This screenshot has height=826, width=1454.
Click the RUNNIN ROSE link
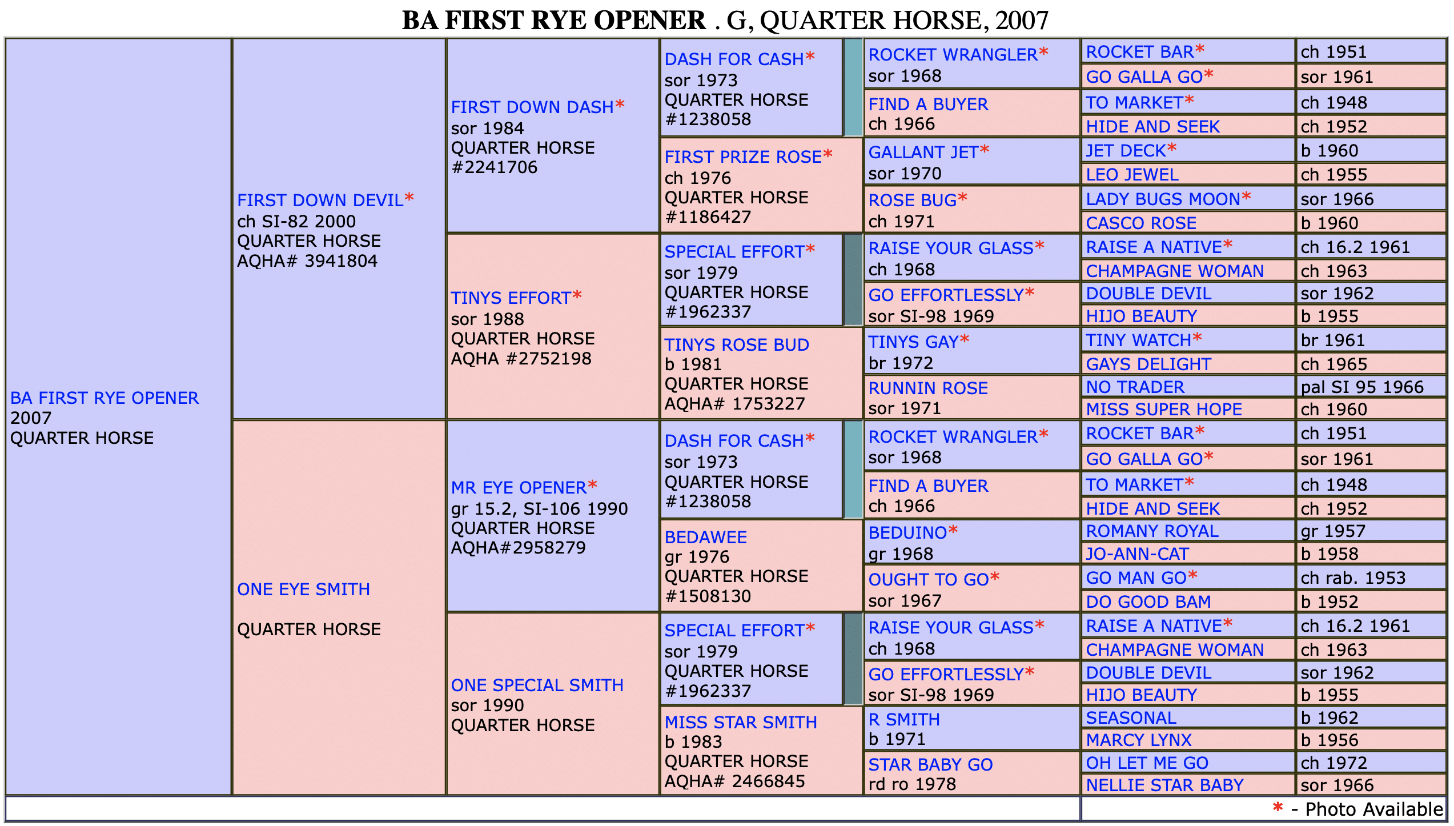coord(928,388)
